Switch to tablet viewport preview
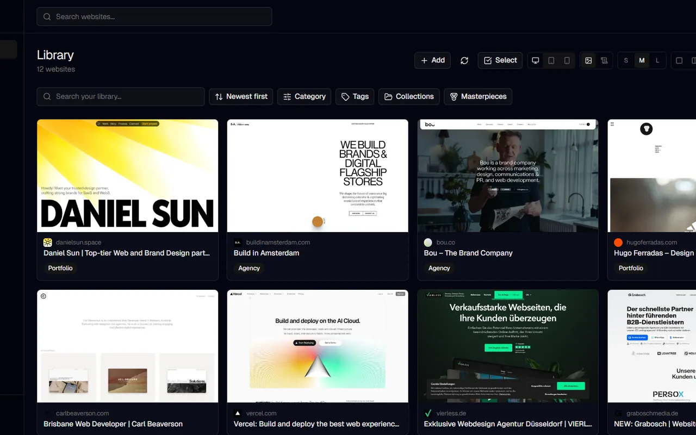This screenshot has height=435, width=696. [551, 60]
